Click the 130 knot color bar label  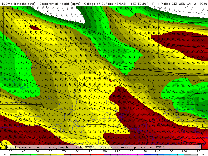[x=144, y=151]
